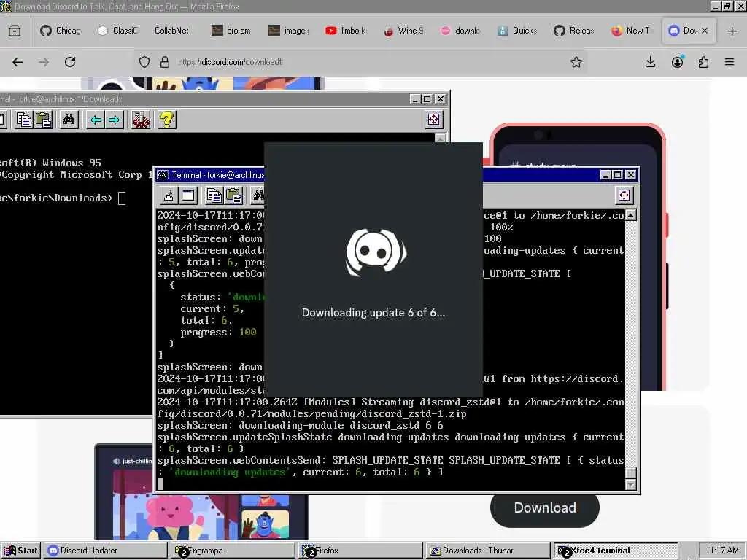
Task: Minimize the front Terminal window
Action: click(605, 175)
